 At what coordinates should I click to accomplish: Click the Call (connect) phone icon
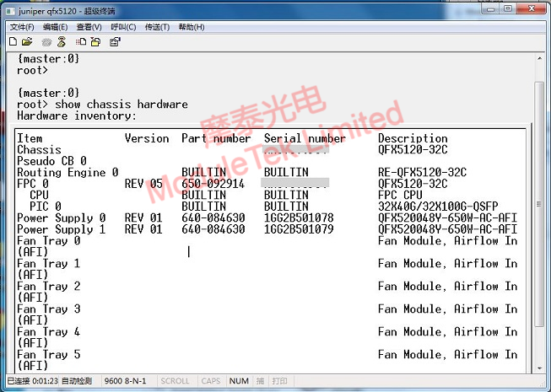click(x=47, y=41)
